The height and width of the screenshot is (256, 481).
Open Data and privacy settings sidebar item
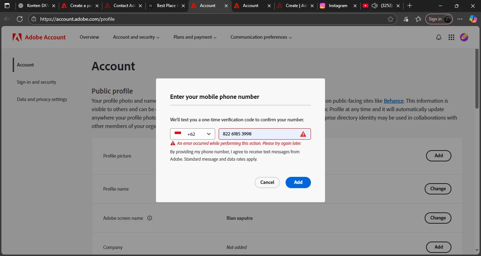click(x=42, y=99)
